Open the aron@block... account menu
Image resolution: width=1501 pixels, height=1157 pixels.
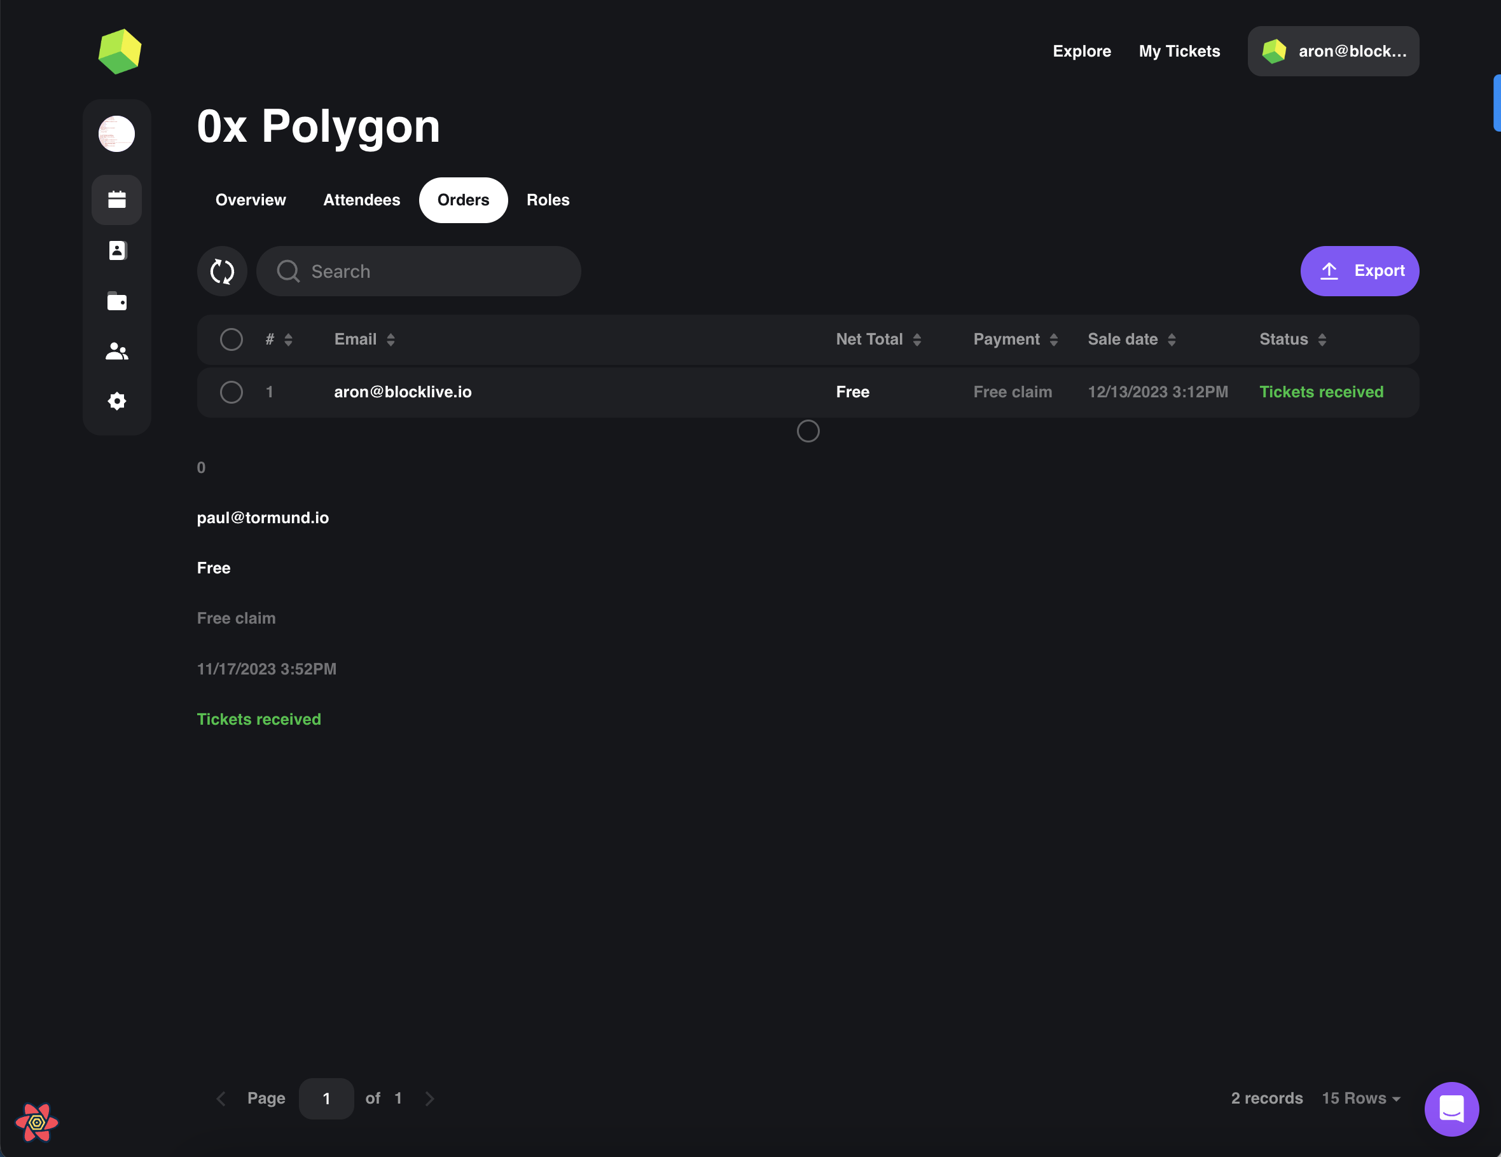[x=1333, y=51]
